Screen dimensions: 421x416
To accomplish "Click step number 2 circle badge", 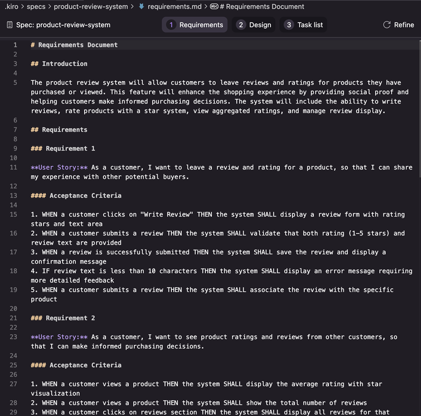I will (x=241, y=25).
